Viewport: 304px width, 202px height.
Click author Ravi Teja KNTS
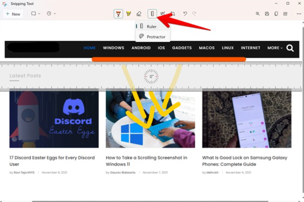point(24,172)
